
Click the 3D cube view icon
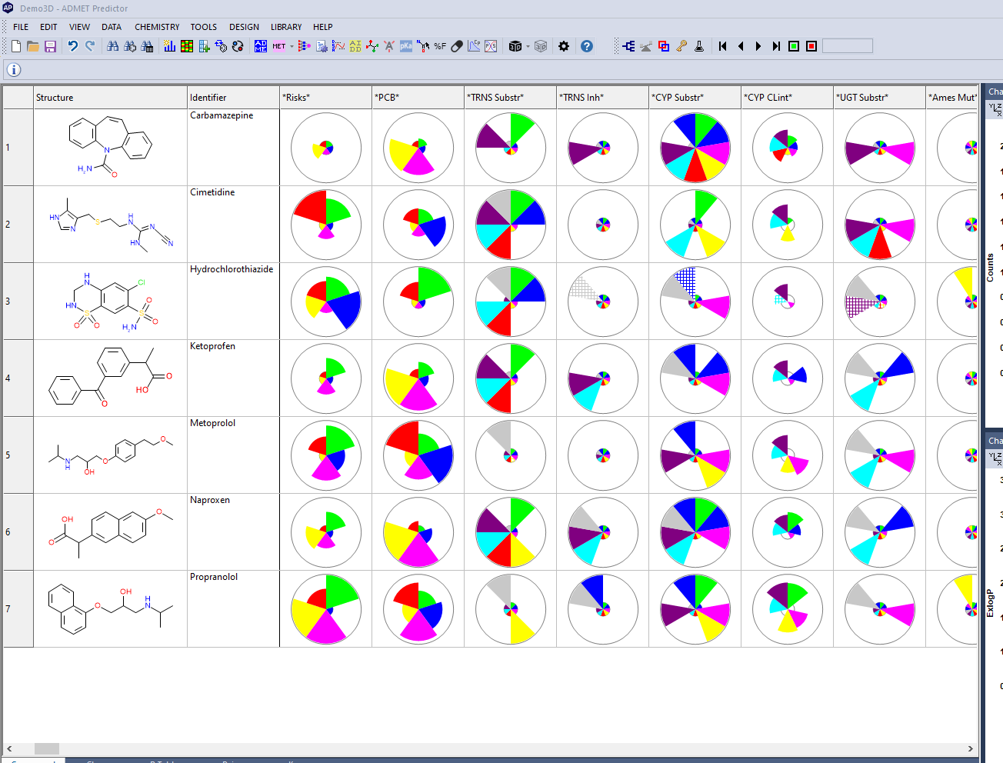click(x=515, y=46)
